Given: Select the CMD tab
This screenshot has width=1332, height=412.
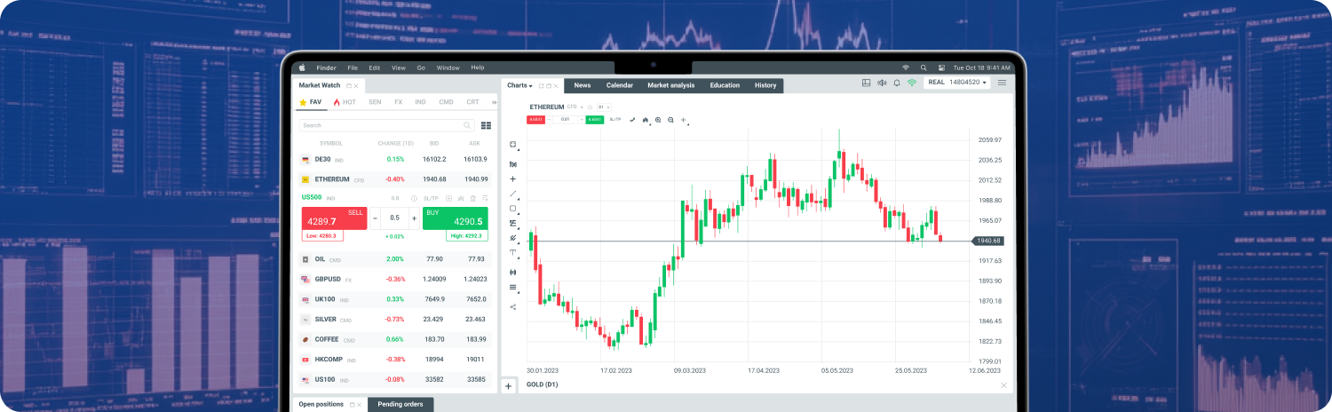Looking at the screenshot, I should 446,102.
